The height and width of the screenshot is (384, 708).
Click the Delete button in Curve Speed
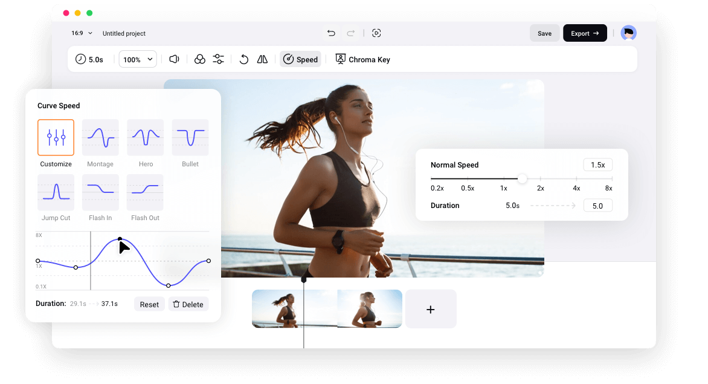point(188,304)
